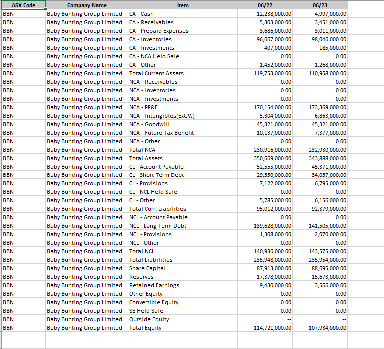Click the CL - NCL Held Sale cell

coord(183,192)
